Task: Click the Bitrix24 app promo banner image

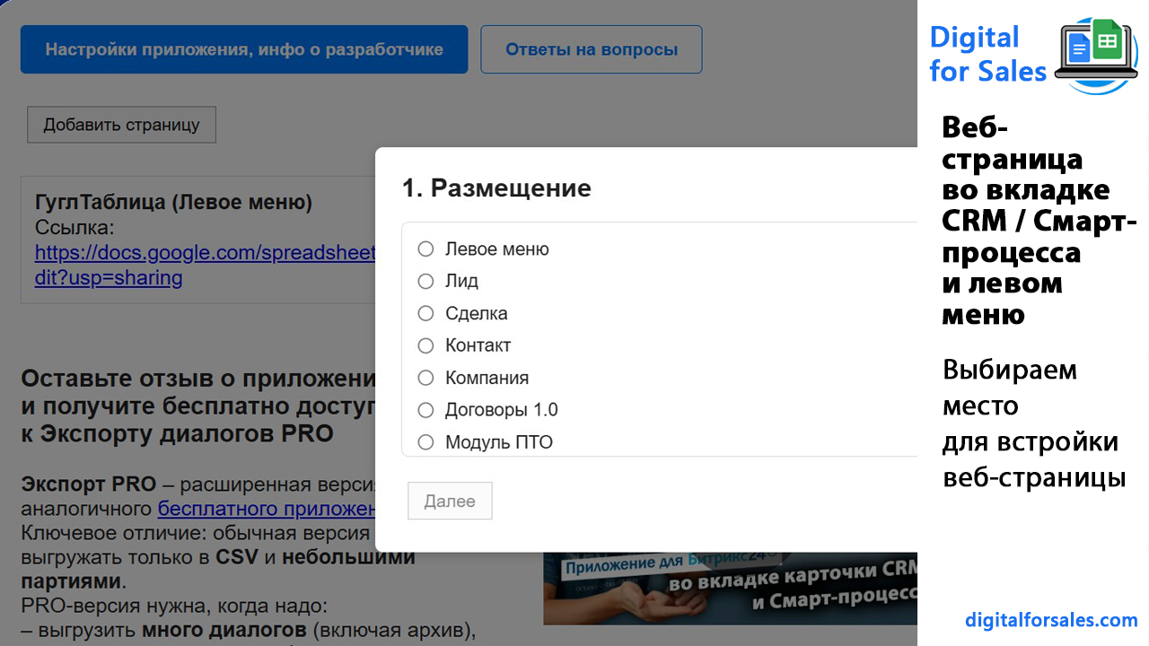Action: pyautogui.click(x=729, y=588)
